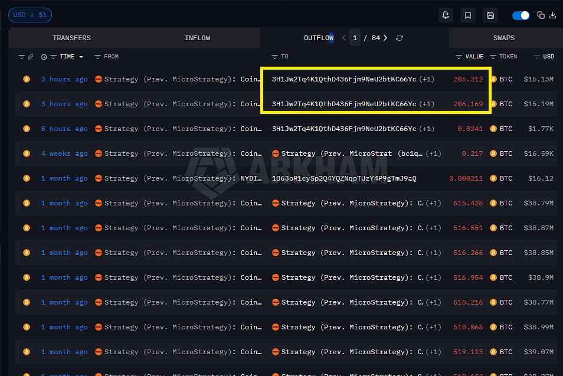This screenshot has height=376, width=563.
Task: Click the value 0.000211
Action: tap(466, 178)
